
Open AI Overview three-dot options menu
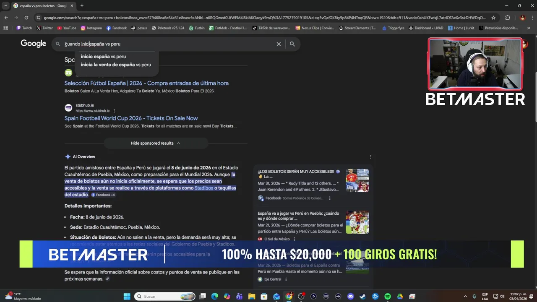pos(370,157)
